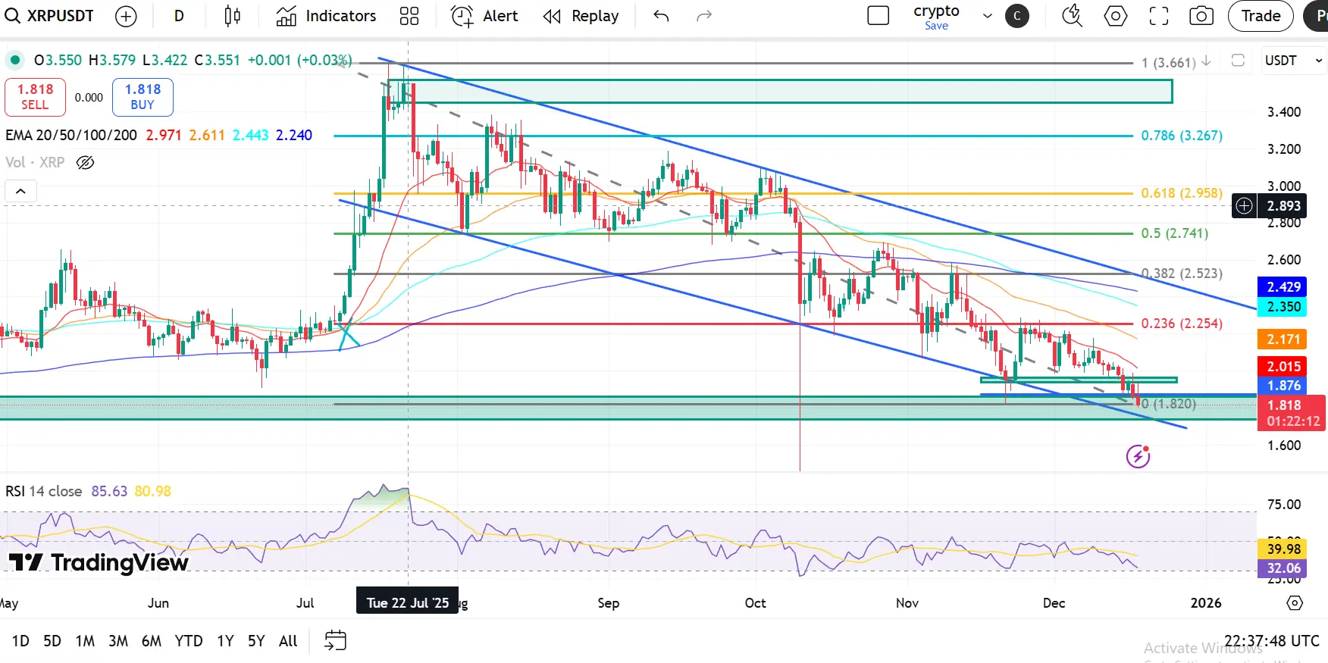
Task: Click the 2.015 red price label
Action: pos(1283,367)
